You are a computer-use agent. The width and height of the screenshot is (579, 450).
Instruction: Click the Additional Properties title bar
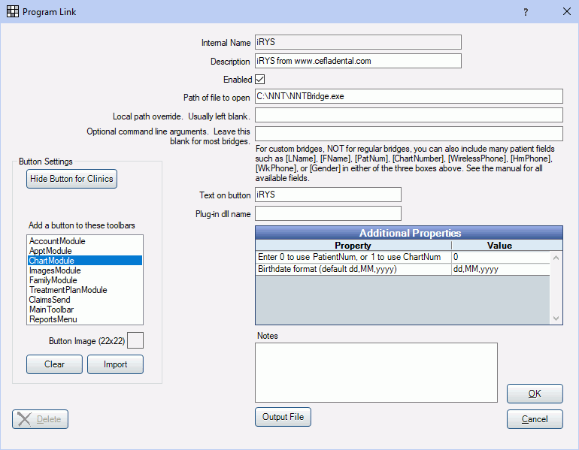pyautogui.click(x=409, y=233)
